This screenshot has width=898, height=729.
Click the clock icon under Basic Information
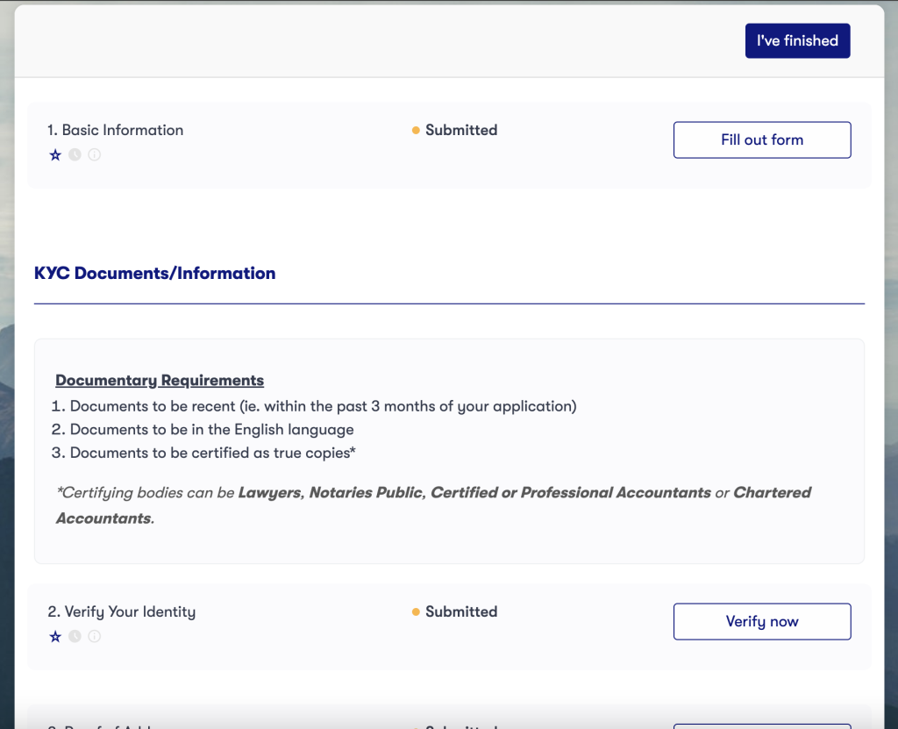point(75,155)
